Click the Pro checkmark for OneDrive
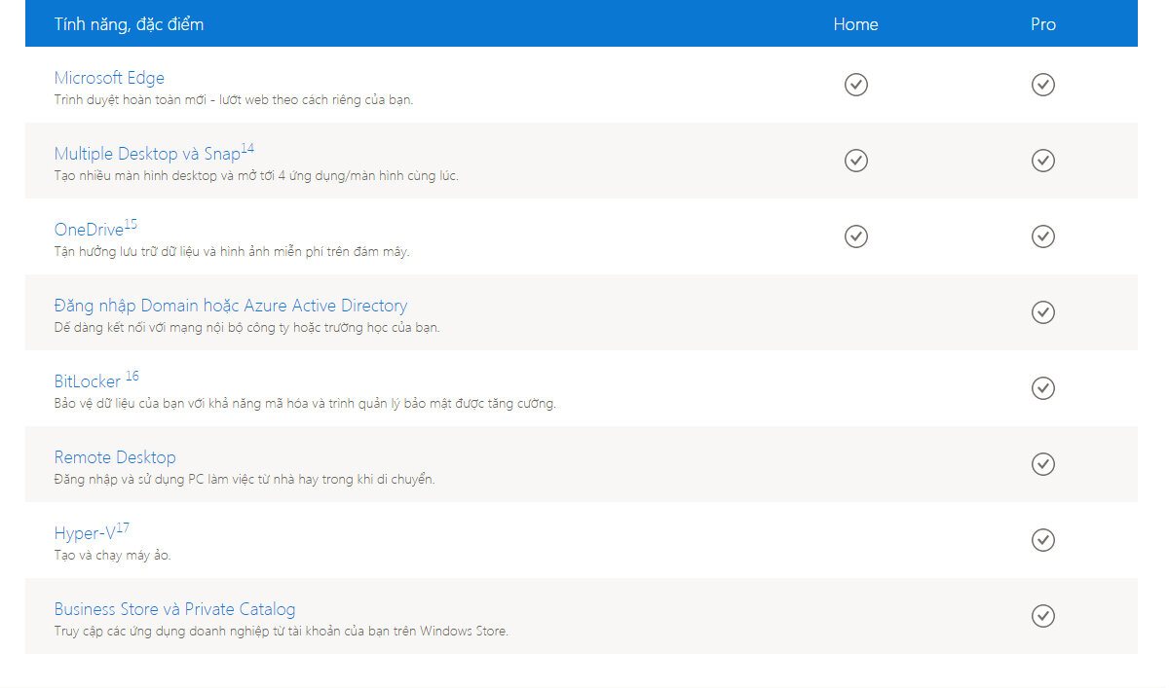The image size is (1169, 688). 1042,236
